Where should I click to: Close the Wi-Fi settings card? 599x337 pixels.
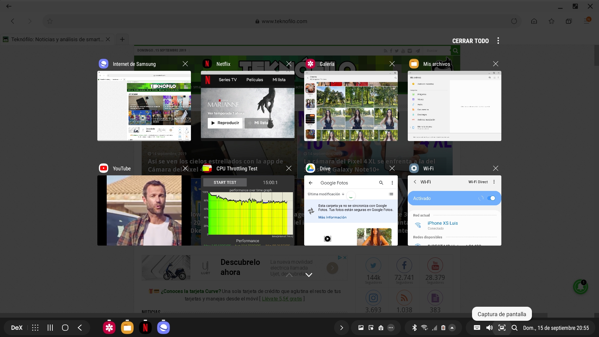[x=496, y=168]
